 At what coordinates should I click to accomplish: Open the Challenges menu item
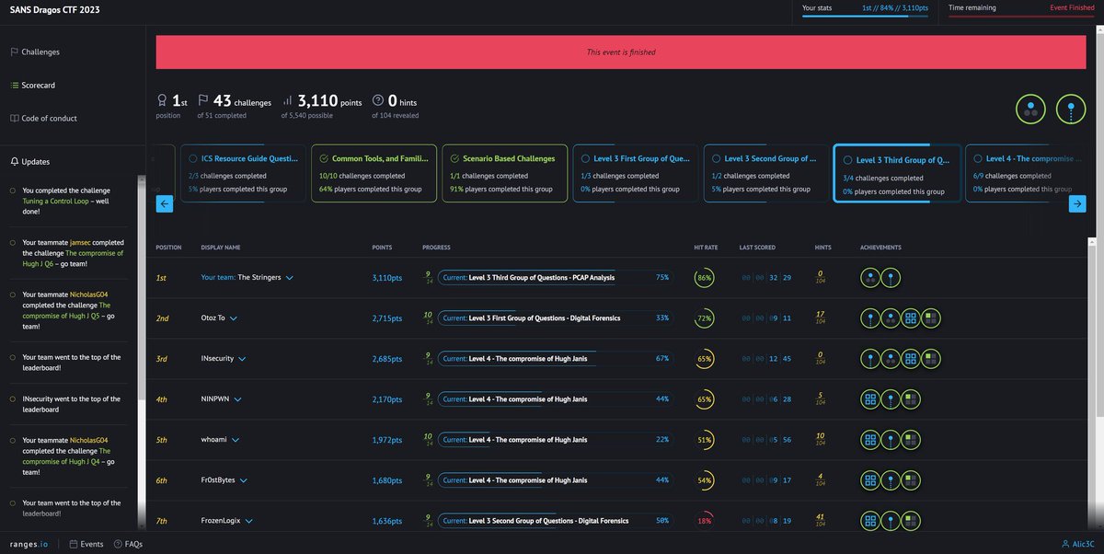[40, 52]
